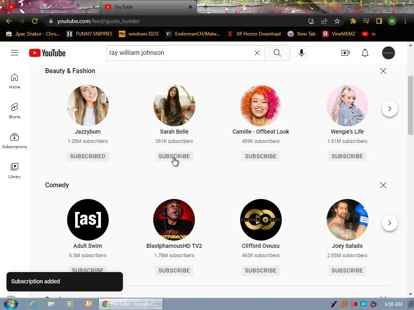
Task: Open Chrome three-dot menu
Action: (x=405, y=21)
